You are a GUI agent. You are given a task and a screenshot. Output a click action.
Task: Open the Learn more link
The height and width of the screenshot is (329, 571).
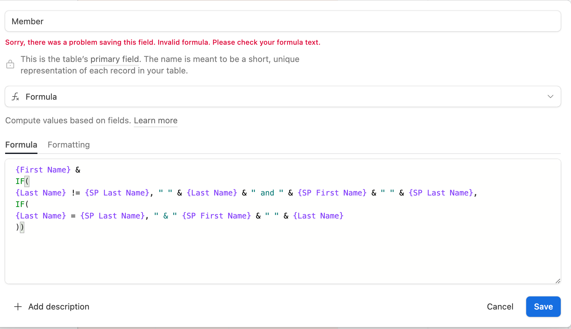point(156,120)
